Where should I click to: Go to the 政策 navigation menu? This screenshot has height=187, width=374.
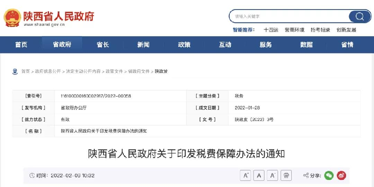pyautogui.click(x=184, y=45)
